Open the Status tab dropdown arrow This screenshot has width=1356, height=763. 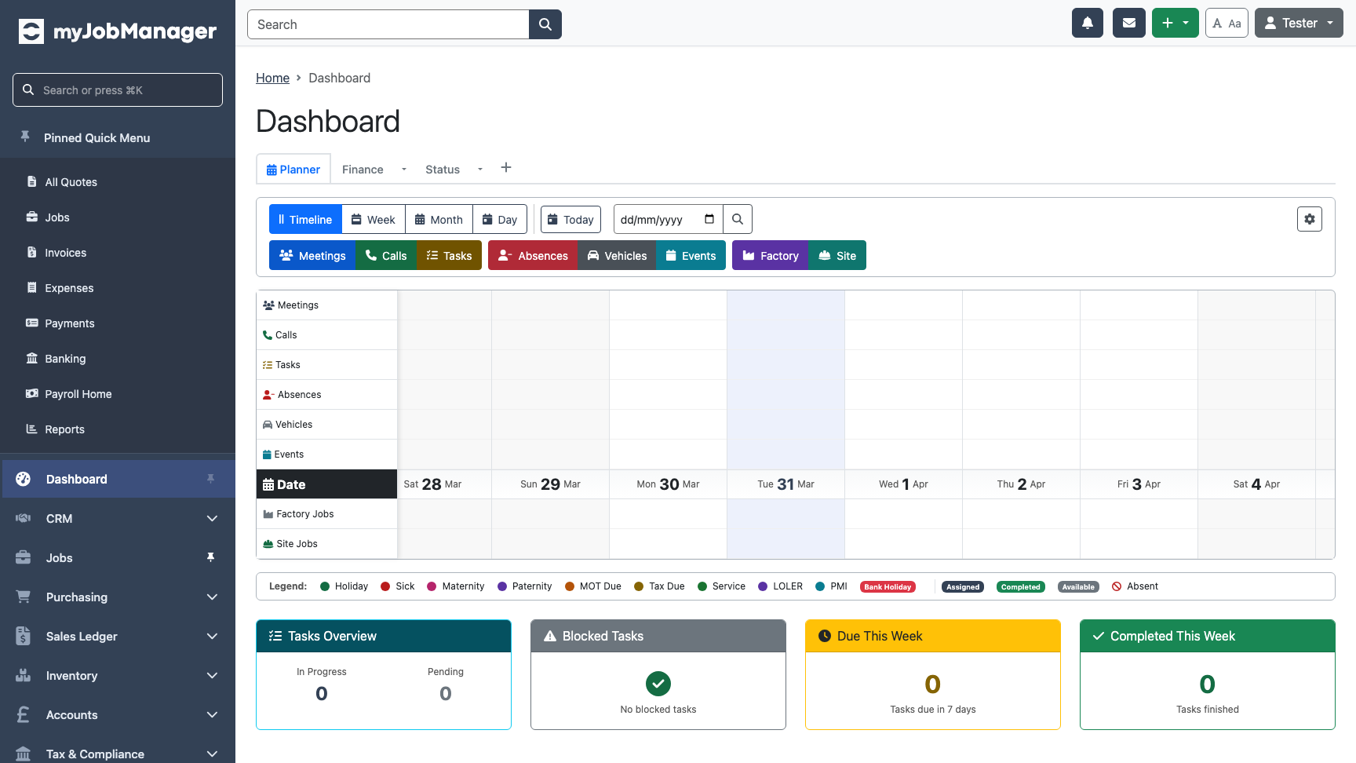(x=480, y=169)
